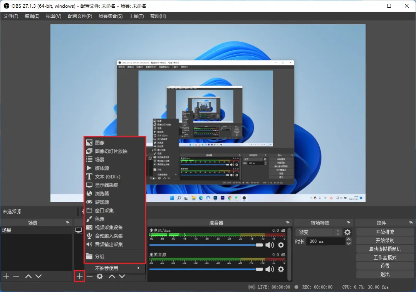Select the 音频输入采集 microphone icon
The width and height of the screenshot is (416, 292).
coord(89,236)
